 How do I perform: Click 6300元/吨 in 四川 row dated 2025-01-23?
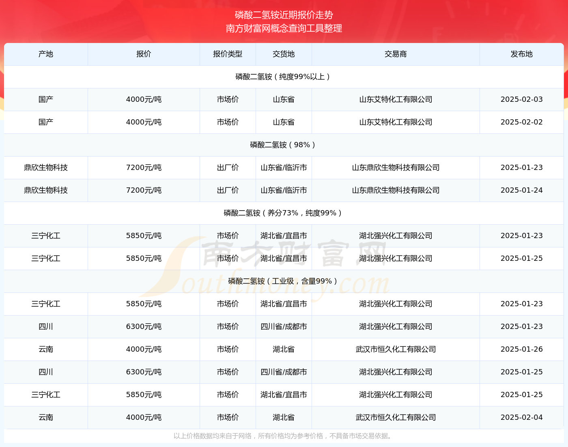click(144, 327)
